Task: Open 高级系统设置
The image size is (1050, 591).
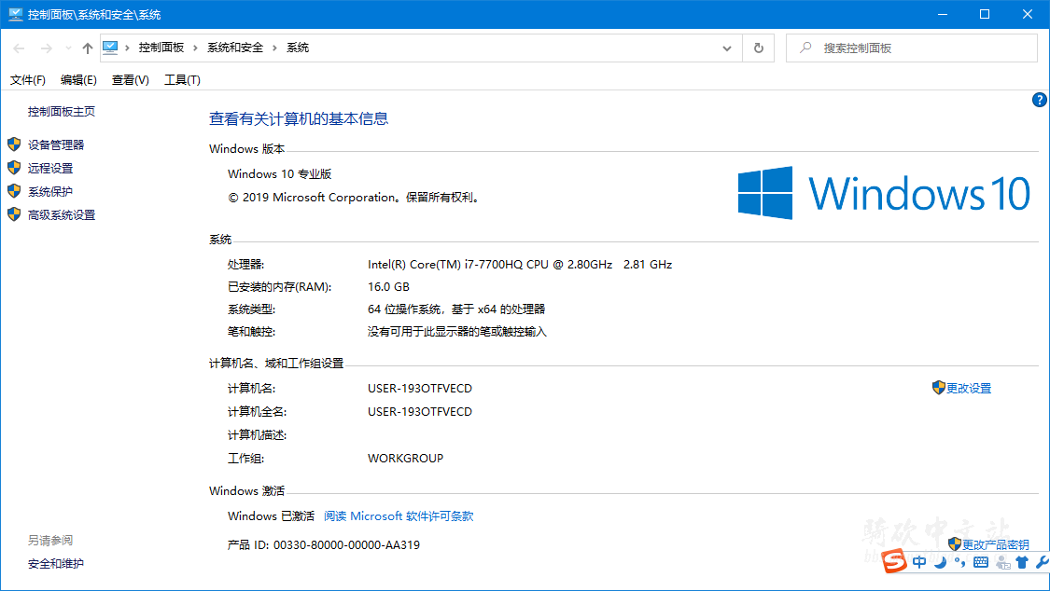Action: [x=61, y=215]
